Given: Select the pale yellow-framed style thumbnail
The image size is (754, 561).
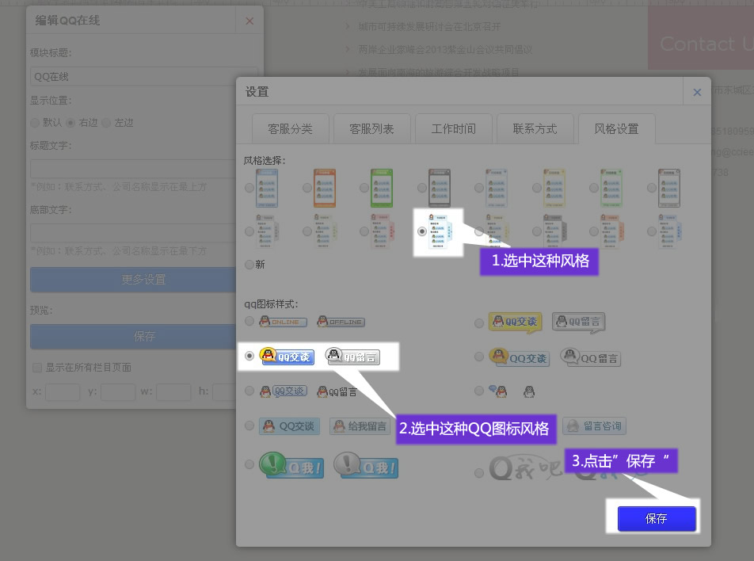Looking at the screenshot, I should click(554, 188).
